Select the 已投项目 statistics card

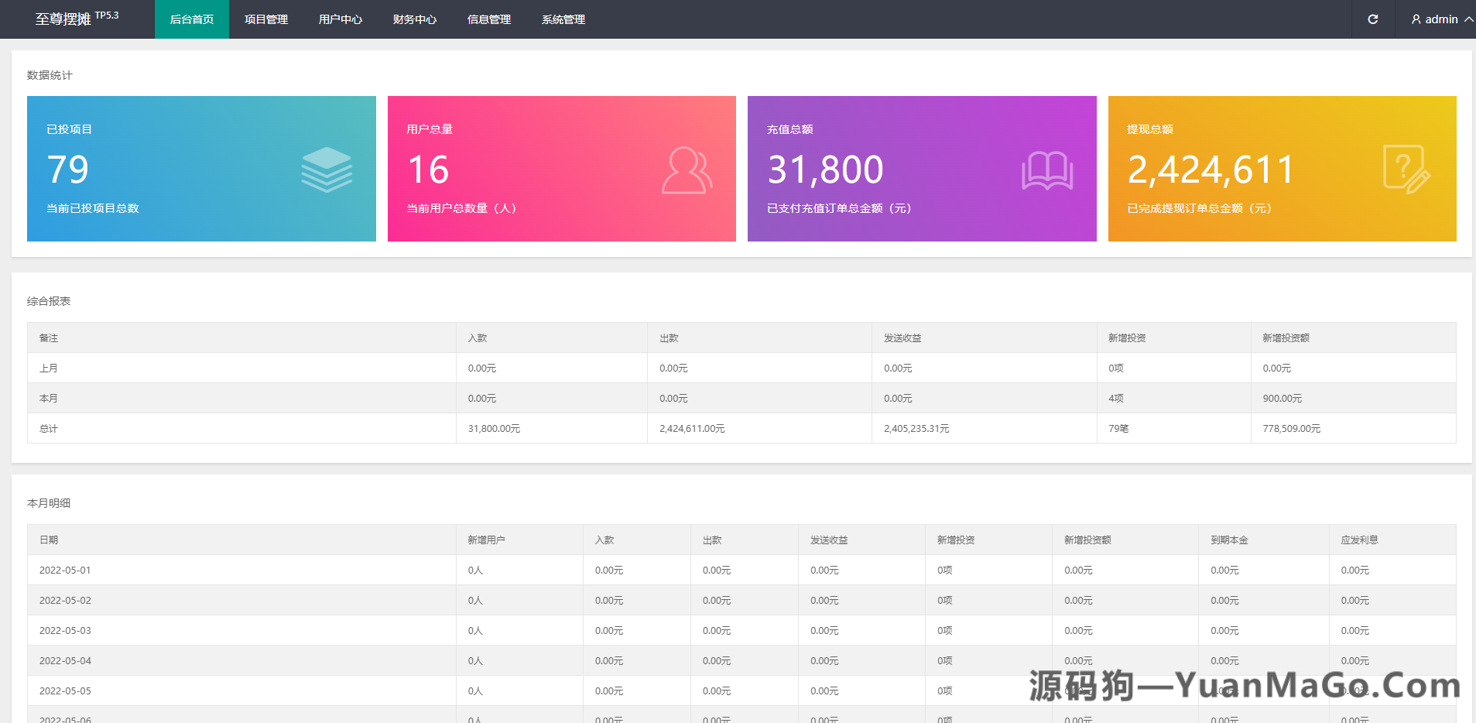[201, 169]
